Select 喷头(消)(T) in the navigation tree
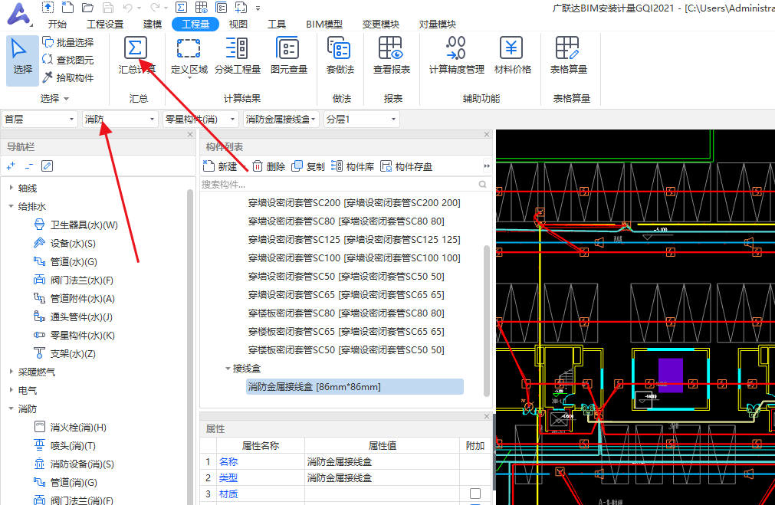The image size is (775, 505). click(x=73, y=446)
